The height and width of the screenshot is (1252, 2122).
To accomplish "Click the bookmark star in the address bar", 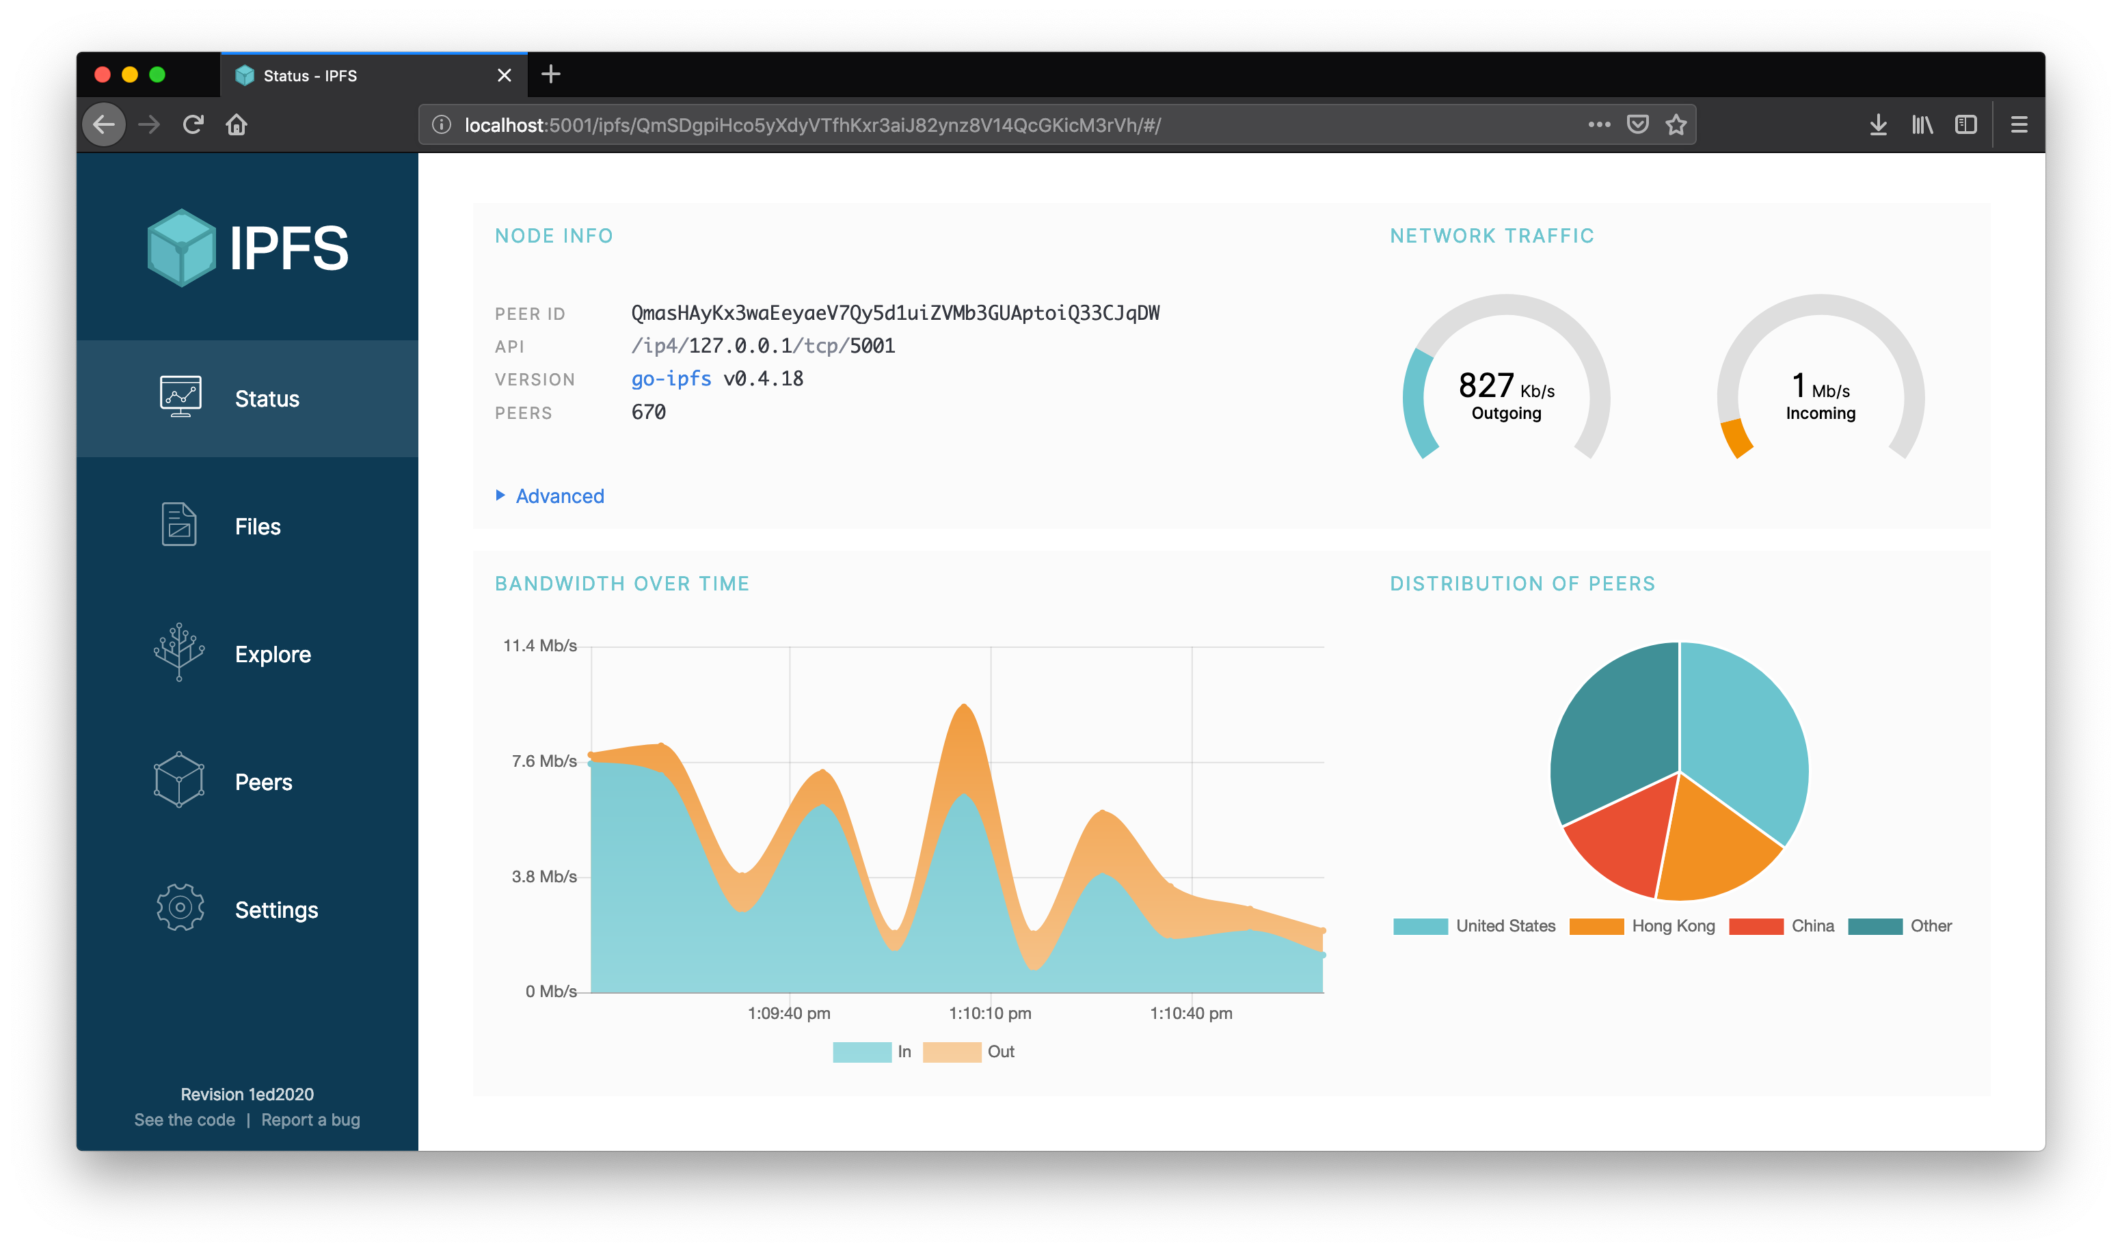I will [1675, 124].
